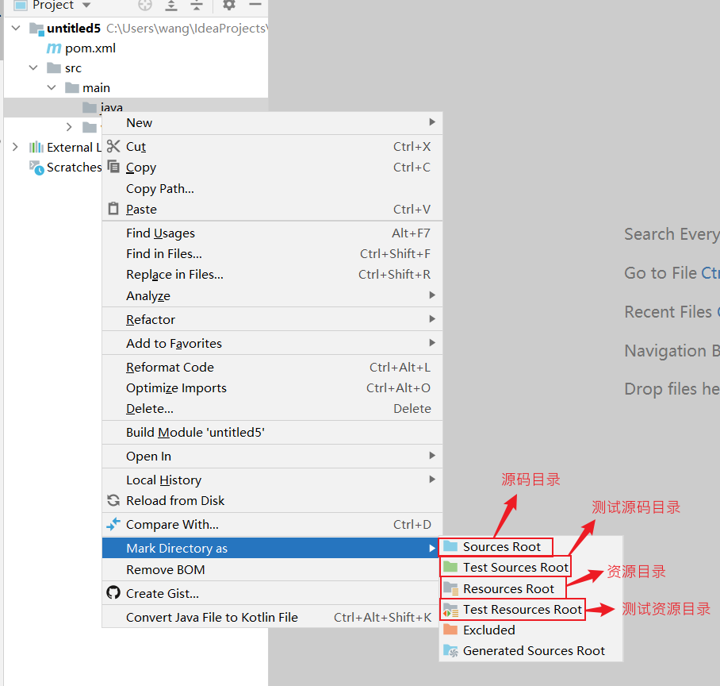The image size is (720, 686).
Task: Click the orange Excluded folder icon
Action: [x=450, y=630]
